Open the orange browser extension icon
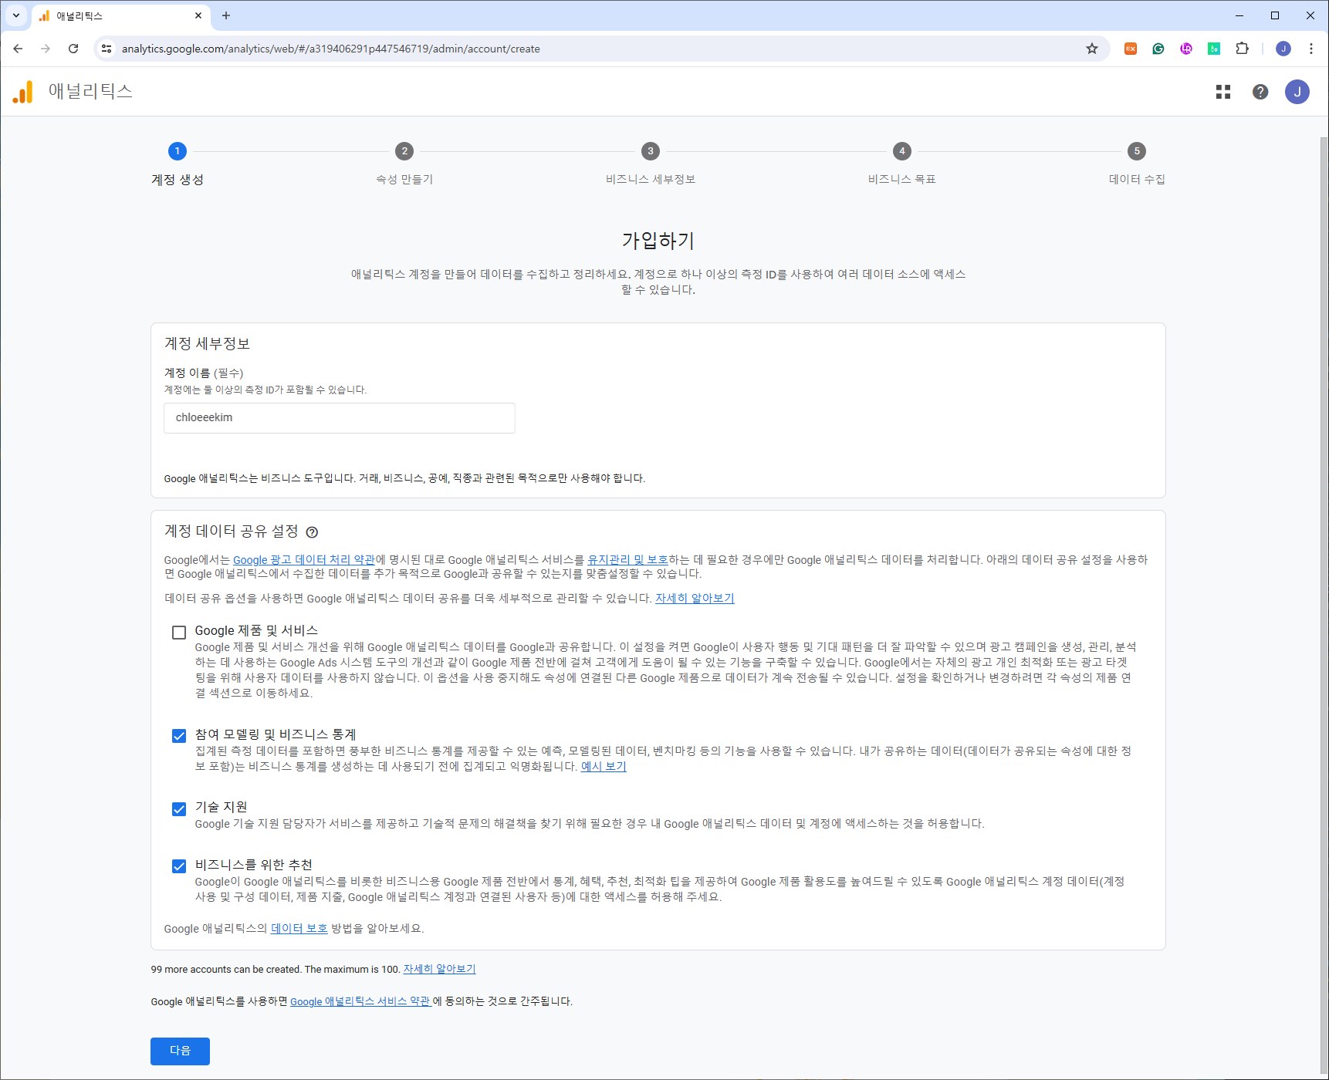The image size is (1329, 1080). point(1131,49)
